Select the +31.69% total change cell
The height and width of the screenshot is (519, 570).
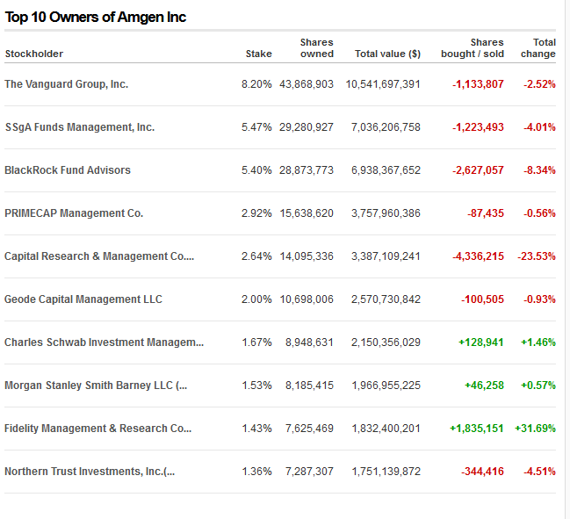coord(535,429)
